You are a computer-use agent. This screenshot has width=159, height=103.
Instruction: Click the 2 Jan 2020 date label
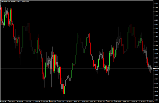134,101
